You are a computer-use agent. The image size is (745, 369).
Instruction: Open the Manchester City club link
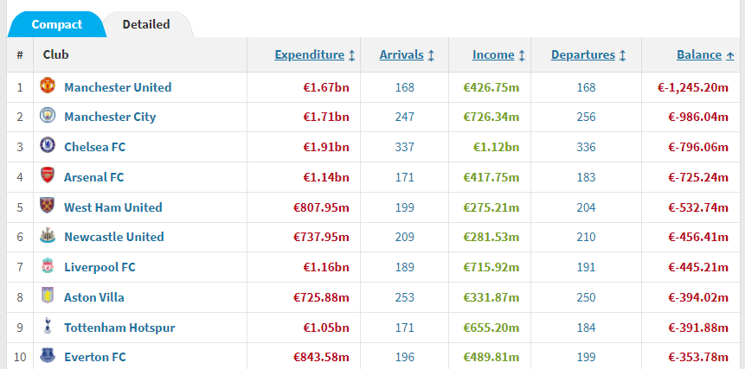pos(110,117)
